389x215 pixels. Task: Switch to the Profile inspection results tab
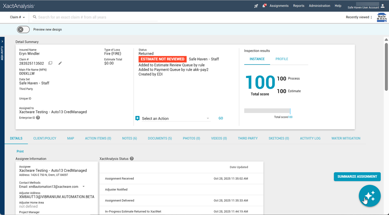click(x=282, y=59)
